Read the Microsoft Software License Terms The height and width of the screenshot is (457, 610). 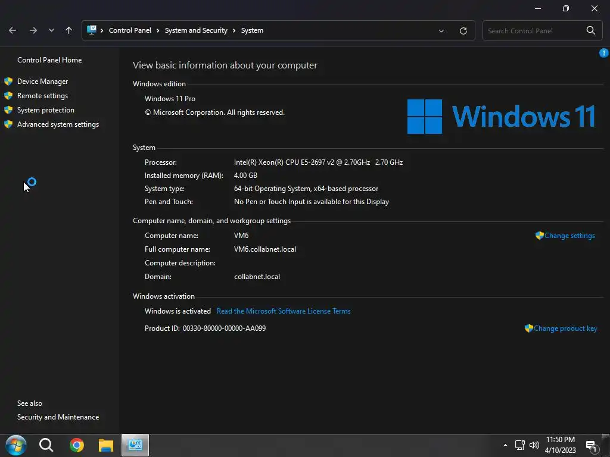click(284, 311)
